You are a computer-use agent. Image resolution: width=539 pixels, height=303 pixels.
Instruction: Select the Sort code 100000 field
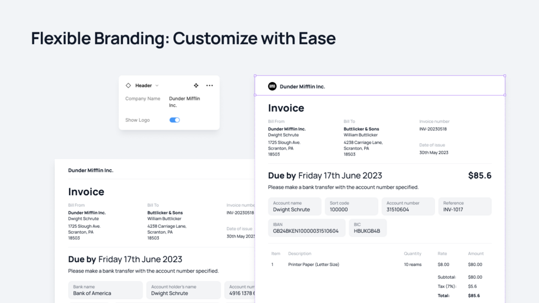pos(351,206)
